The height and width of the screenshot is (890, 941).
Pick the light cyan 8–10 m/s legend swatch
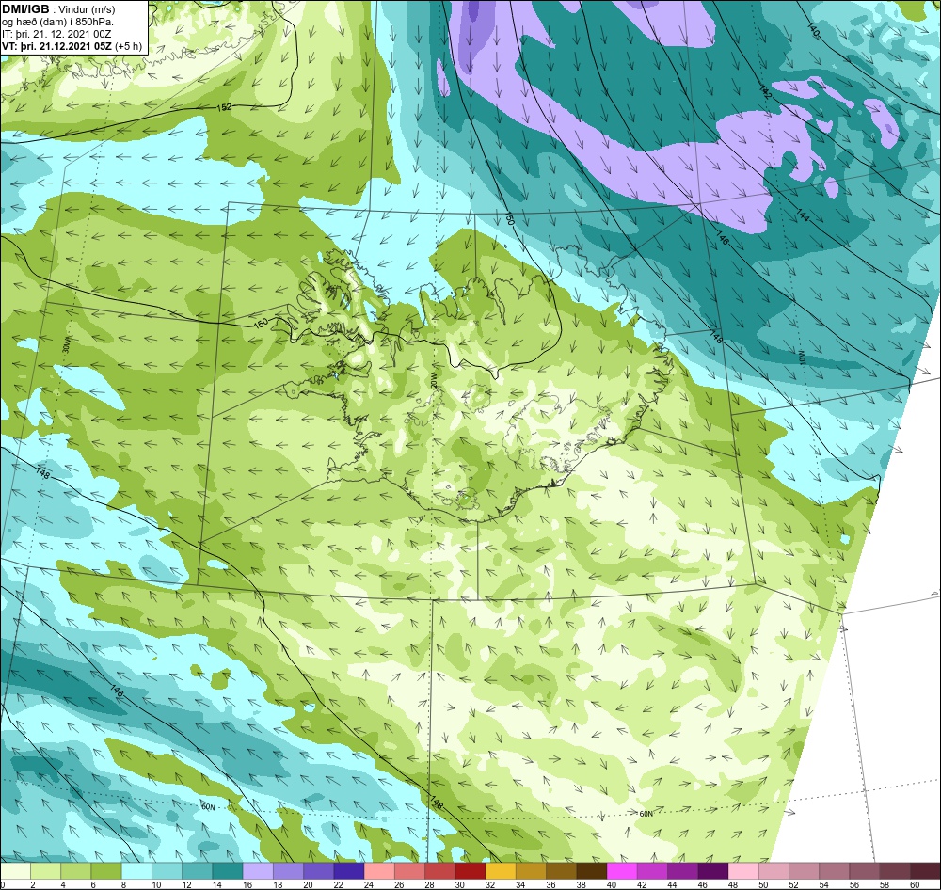coord(136,871)
